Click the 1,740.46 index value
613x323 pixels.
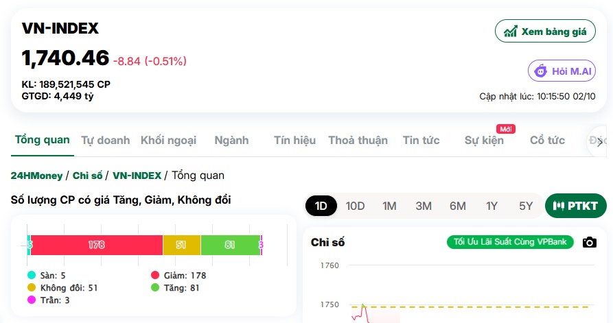(x=65, y=58)
